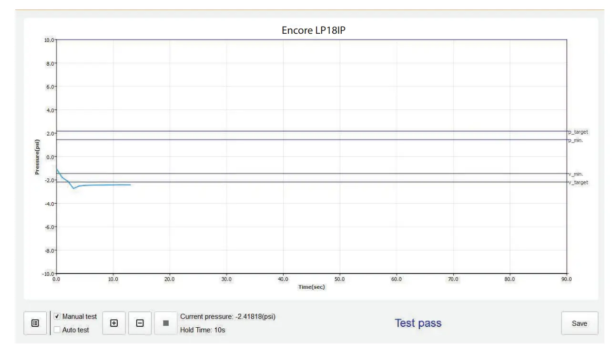Click the minus zoom-out icon button
Screen dimensions: 612x352
pos(140,323)
